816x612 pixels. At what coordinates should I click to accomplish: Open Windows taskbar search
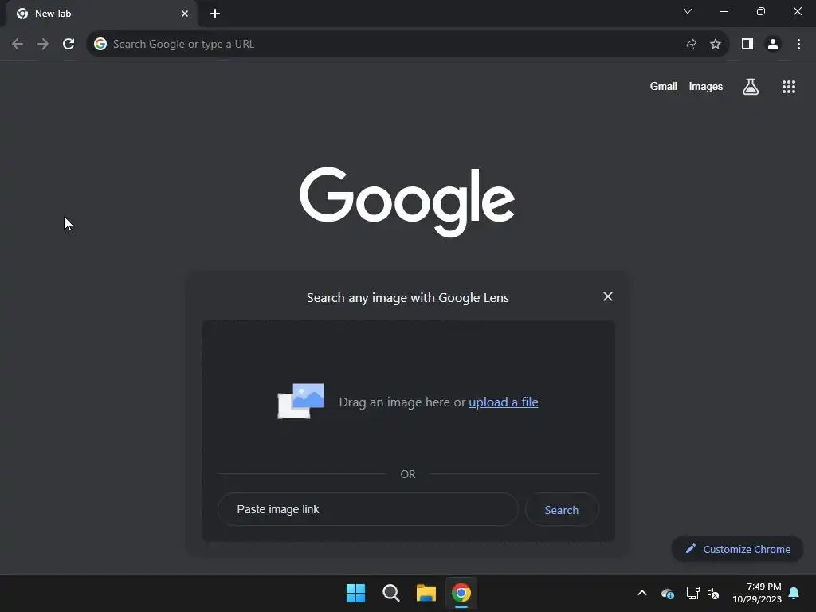(390, 593)
